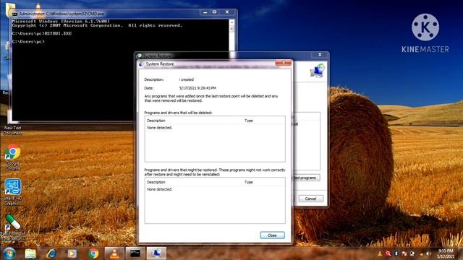Viewport: 463px width, 260px height.
Task: Click the restore point date 5/17/2021 value
Action: pyautogui.click(x=197, y=88)
